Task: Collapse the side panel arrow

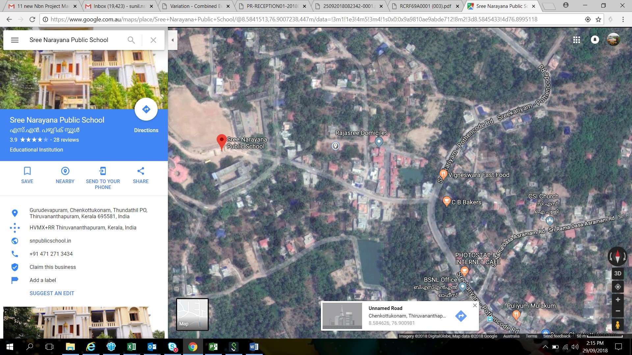Action: point(172,40)
